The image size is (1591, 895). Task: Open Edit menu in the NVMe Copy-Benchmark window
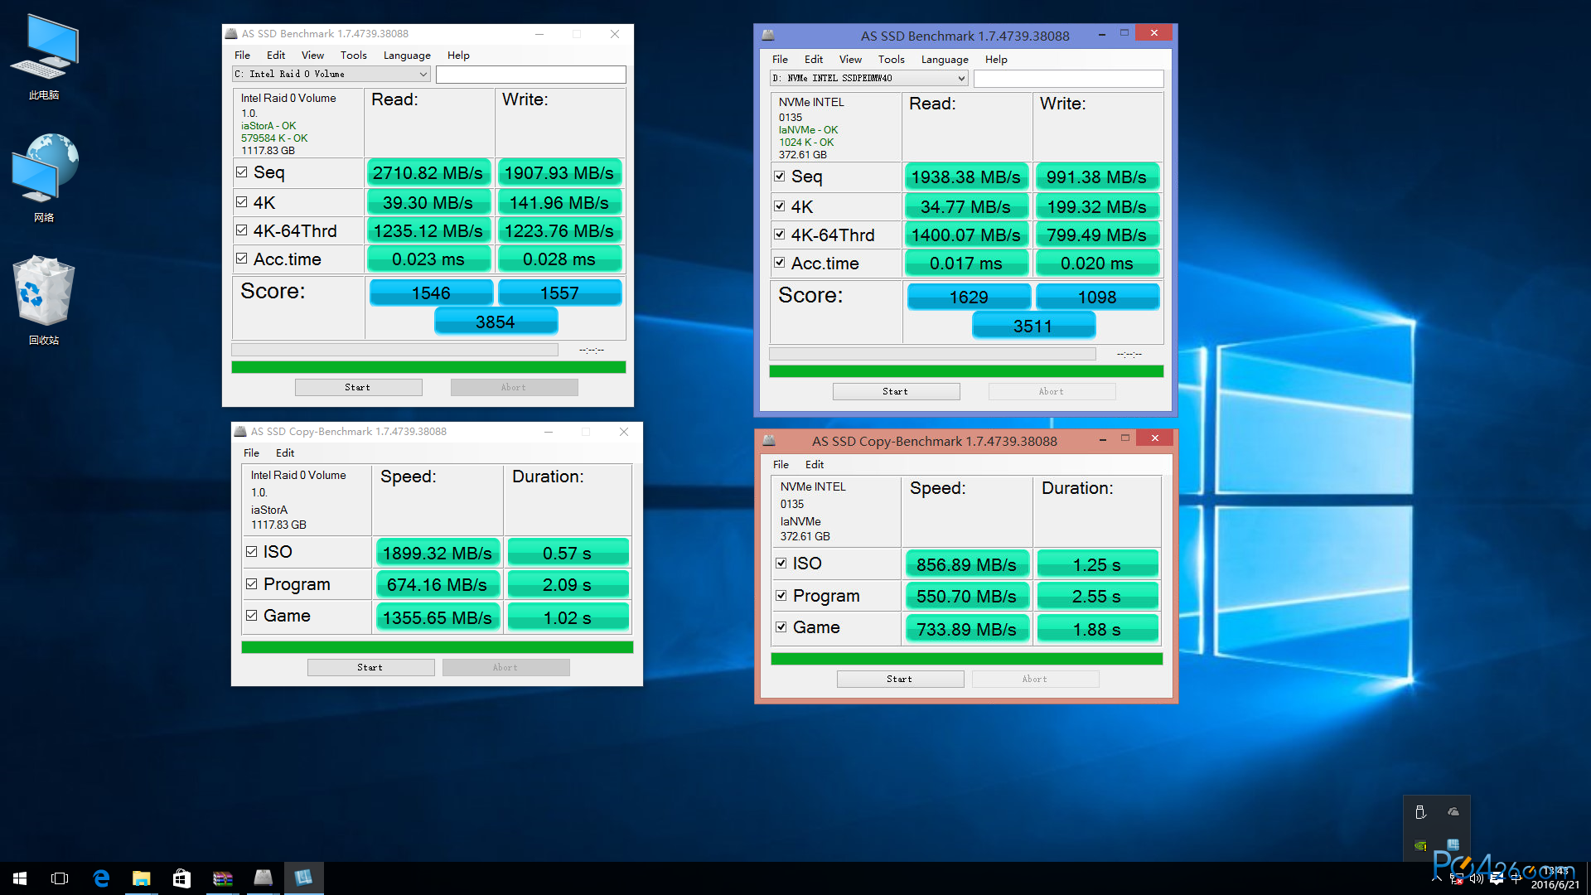(815, 465)
